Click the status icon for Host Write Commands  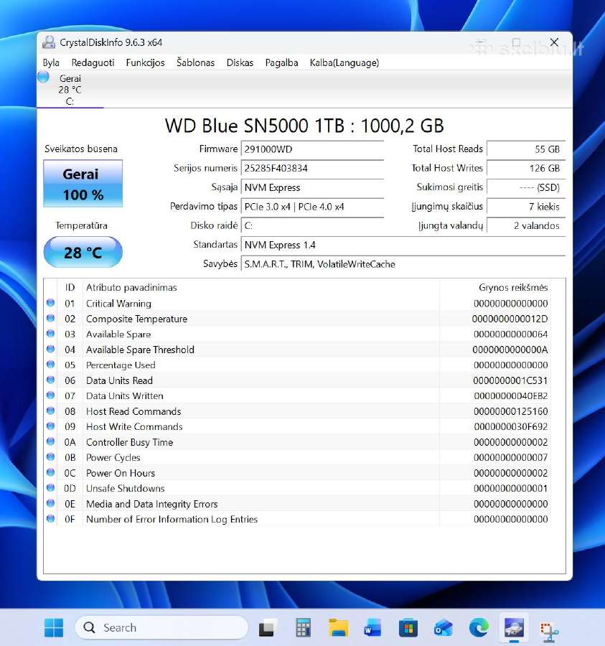(x=51, y=426)
